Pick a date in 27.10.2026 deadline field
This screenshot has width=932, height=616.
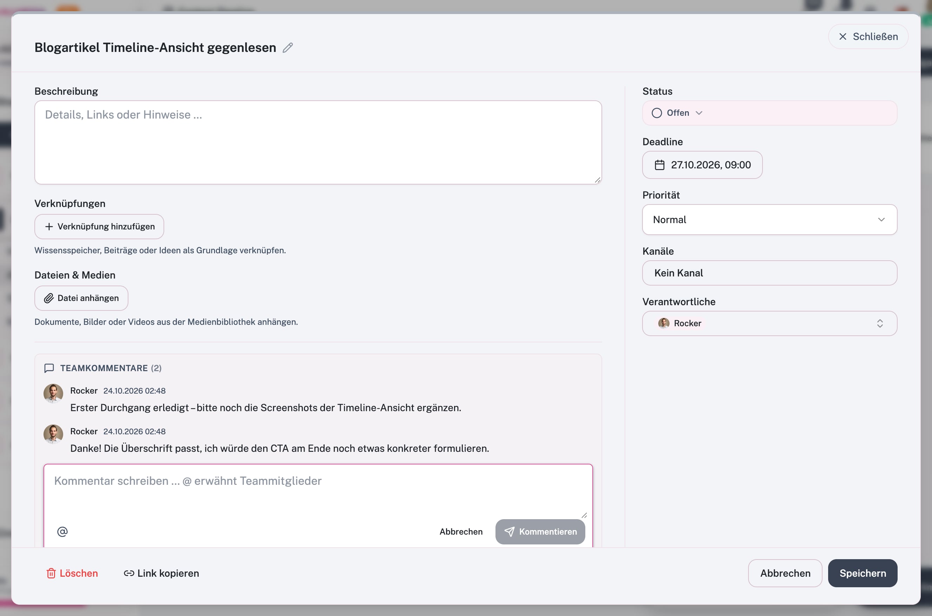[702, 165]
